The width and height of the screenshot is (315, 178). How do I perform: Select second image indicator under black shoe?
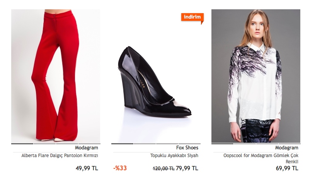(145, 144)
